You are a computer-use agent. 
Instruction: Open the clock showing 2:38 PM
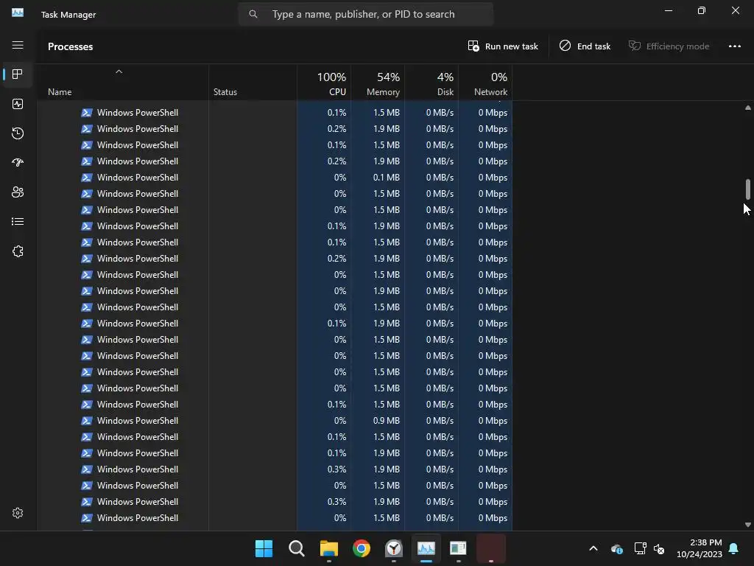click(700, 548)
